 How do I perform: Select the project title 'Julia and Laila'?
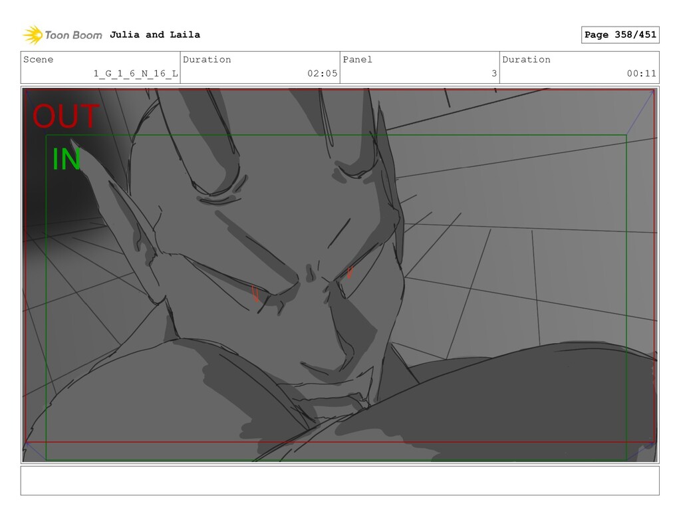click(x=154, y=35)
